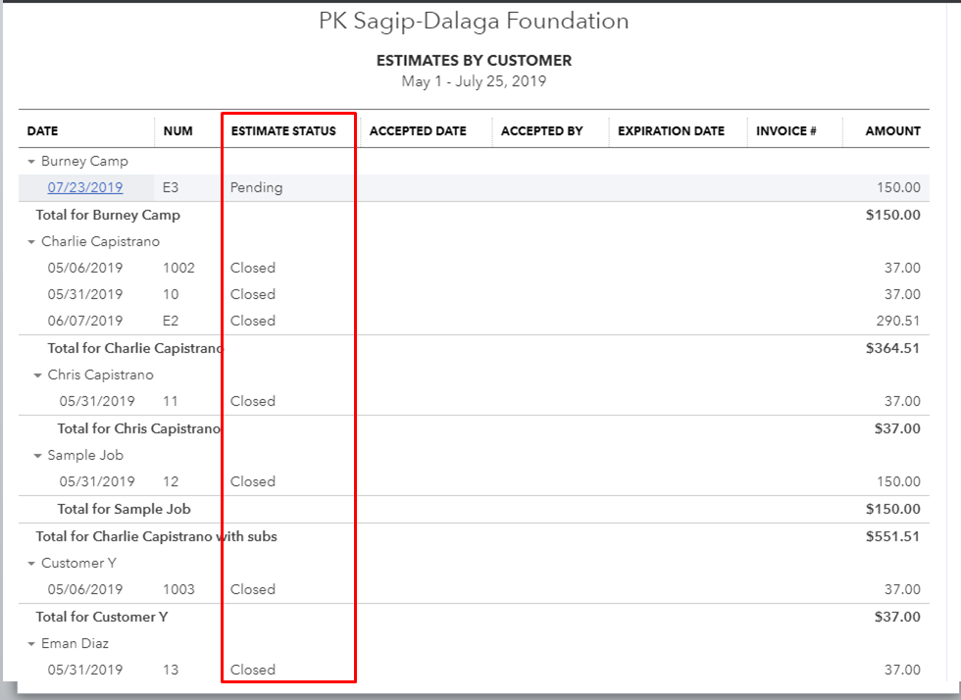Click the ACCEPTED BY column header

[541, 131]
